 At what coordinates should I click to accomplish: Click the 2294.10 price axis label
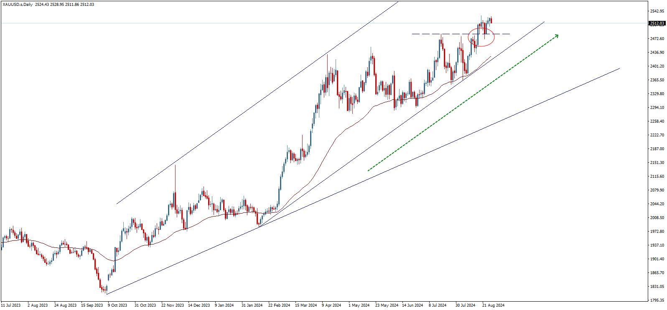coord(657,108)
